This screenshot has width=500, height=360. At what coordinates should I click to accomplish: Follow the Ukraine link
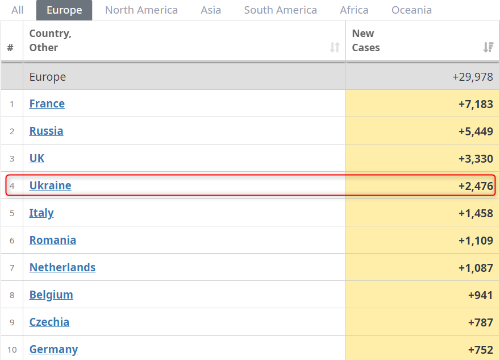click(x=50, y=185)
